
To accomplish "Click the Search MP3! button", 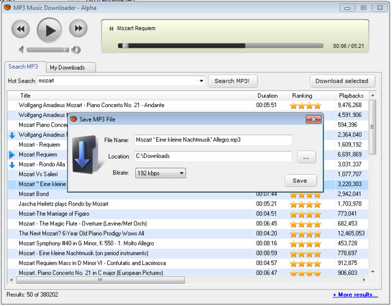I will click(x=232, y=81).
